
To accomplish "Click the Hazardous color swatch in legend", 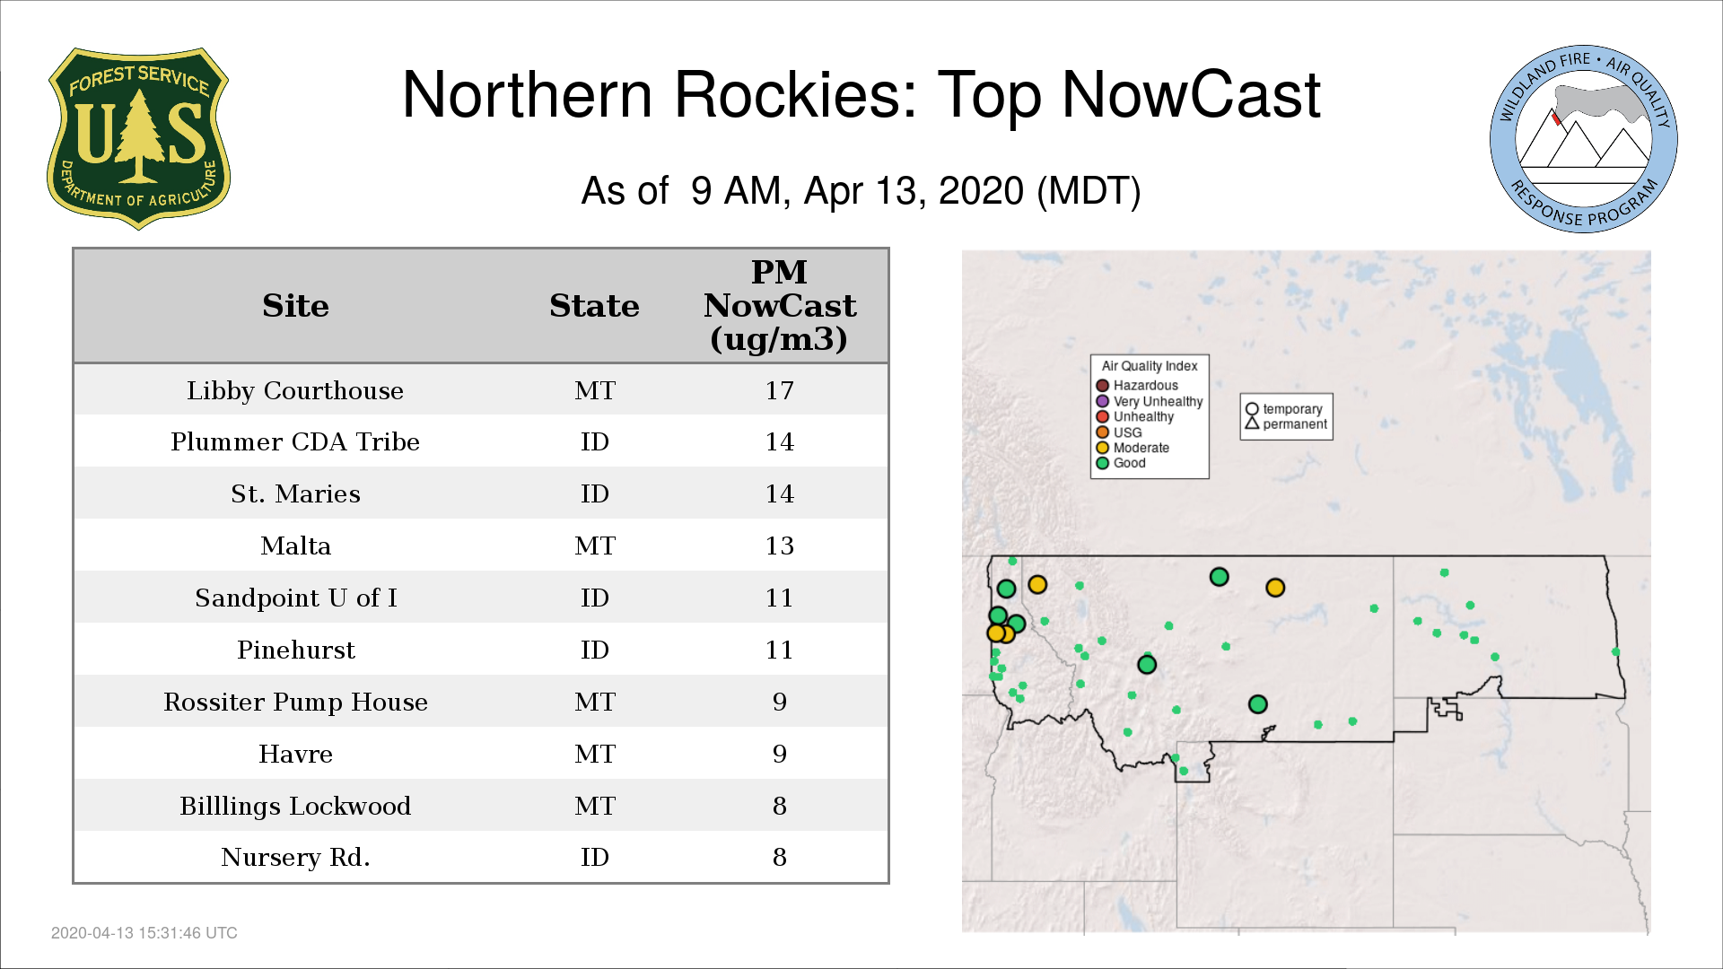I will tap(1102, 386).
